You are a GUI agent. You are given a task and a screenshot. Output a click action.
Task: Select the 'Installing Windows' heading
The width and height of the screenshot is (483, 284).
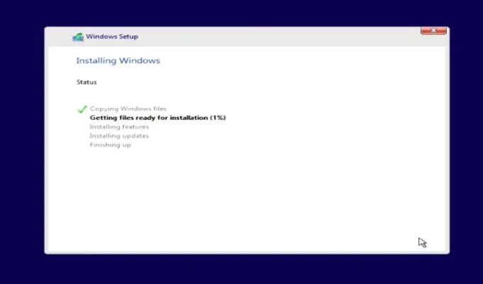tap(119, 60)
